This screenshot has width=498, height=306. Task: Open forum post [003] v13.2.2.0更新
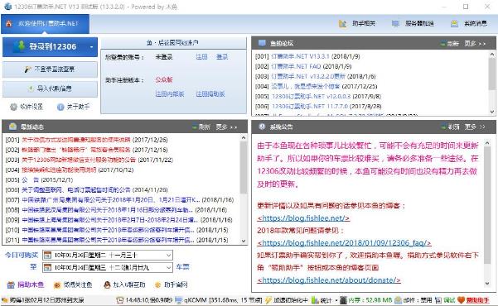point(308,76)
